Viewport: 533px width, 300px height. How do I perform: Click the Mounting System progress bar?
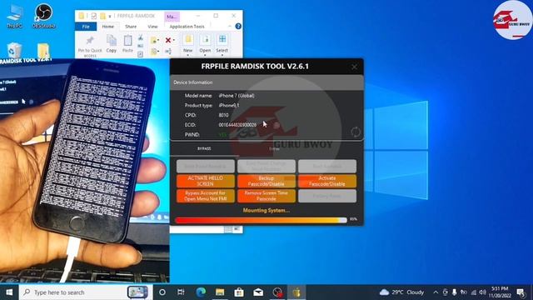(261, 220)
